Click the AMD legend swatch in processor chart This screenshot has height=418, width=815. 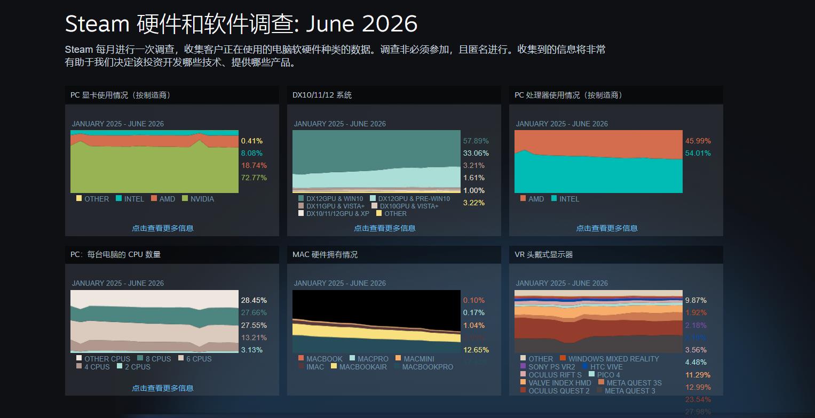(x=523, y=198)
